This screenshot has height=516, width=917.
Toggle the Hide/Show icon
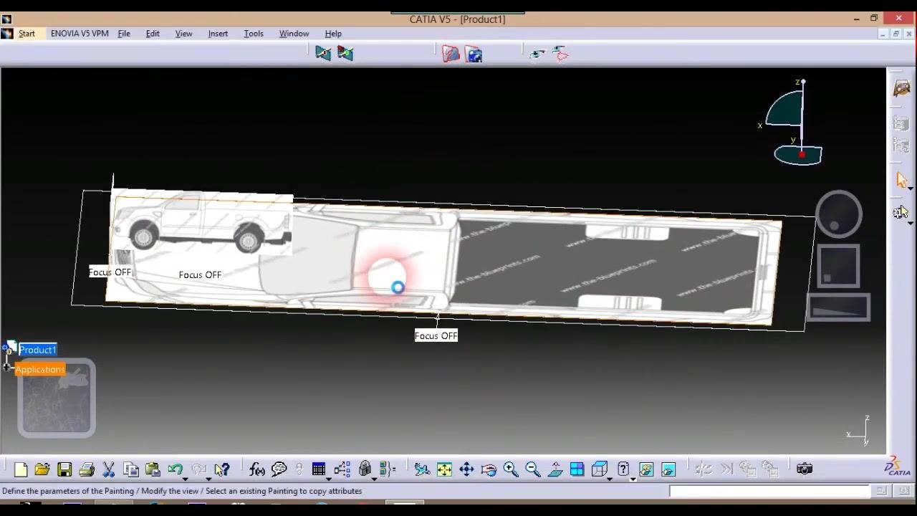(x=646, y=469)
